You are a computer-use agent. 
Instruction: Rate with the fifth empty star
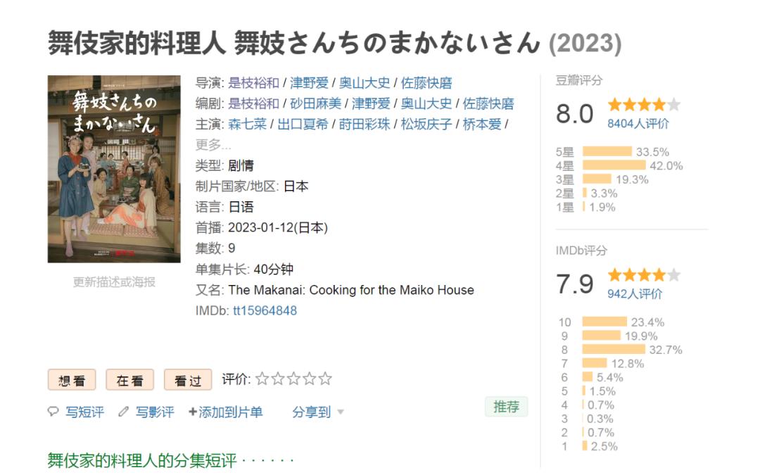click(x=324, y=379)
